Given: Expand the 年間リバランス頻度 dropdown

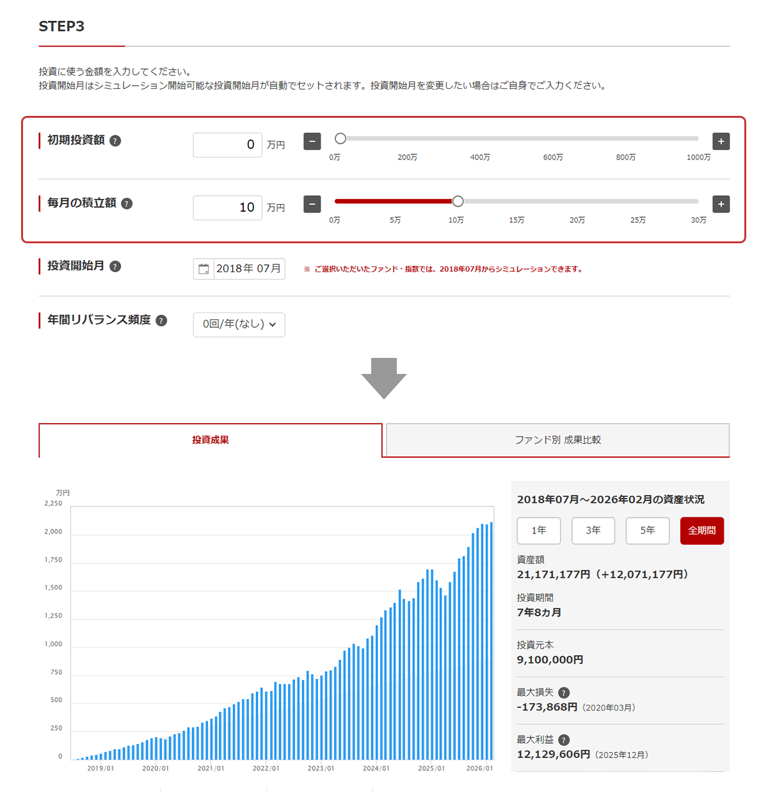Looking at the screenshot, I should [x=239, y=325].
